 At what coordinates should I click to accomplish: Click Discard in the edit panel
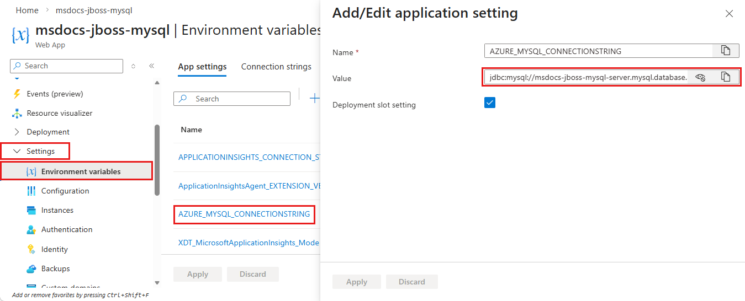pyautogui.click(x=412, y=282)
